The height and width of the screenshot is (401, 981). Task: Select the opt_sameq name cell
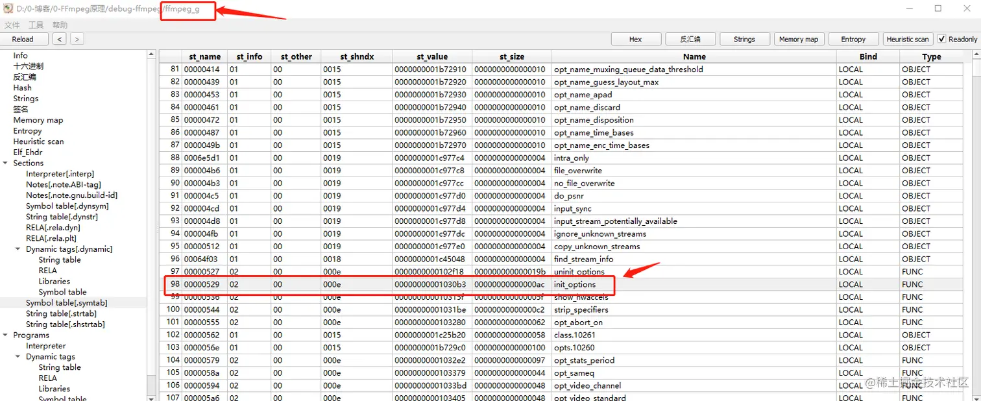pyautogui.click(x=694, y=373)
